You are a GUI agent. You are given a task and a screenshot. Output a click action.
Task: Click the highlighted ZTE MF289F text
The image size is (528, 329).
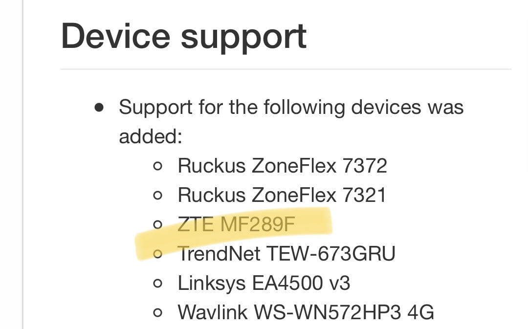tap(236, 224)
